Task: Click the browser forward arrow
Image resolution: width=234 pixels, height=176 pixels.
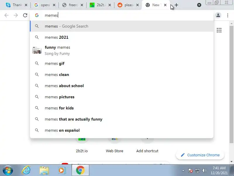Action: [x=16, y=15]
